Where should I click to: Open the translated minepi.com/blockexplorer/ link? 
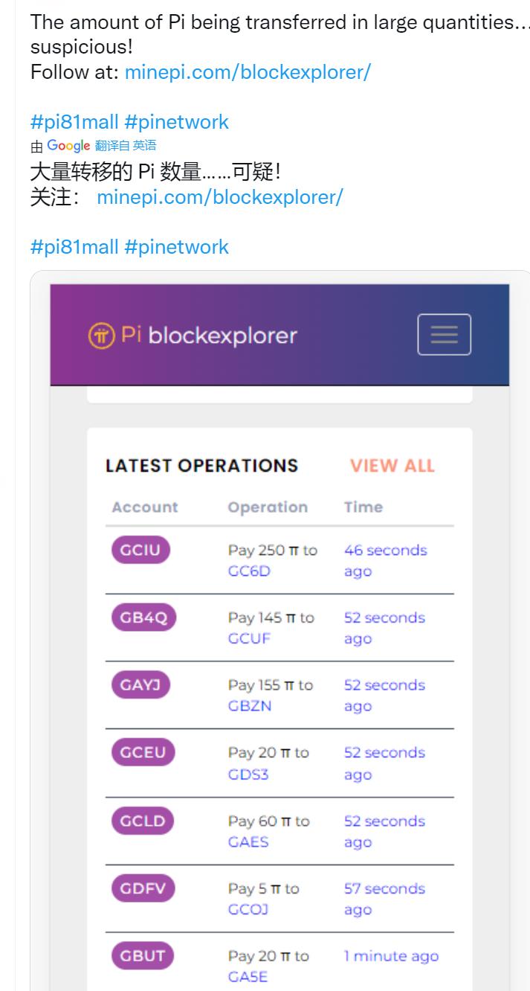click(x=220, y=197)
